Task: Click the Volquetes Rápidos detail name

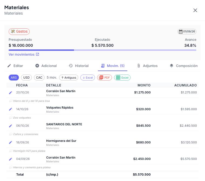Action: [x=60, y=108]
